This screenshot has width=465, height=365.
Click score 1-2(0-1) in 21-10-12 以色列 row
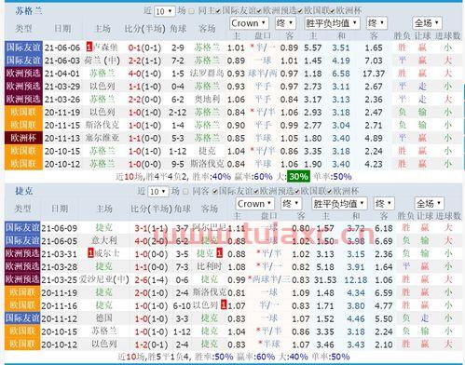151,345
